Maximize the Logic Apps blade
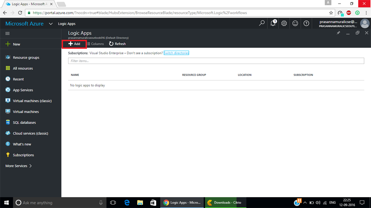 tap(358, 33)
